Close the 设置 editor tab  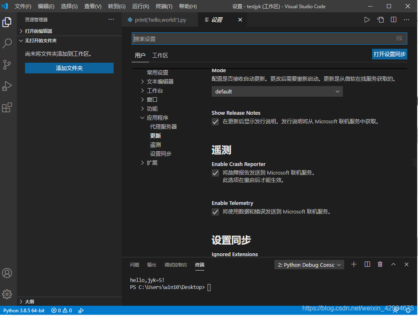[x=240, y=20]
